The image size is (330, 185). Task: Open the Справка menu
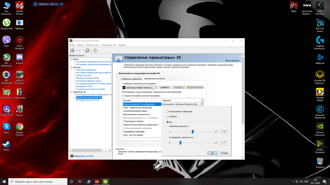click(122, 45)
